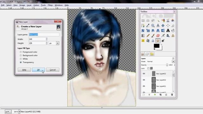
Task: Open the status bar px unit dropdown
Action: [x=8, y=111]
